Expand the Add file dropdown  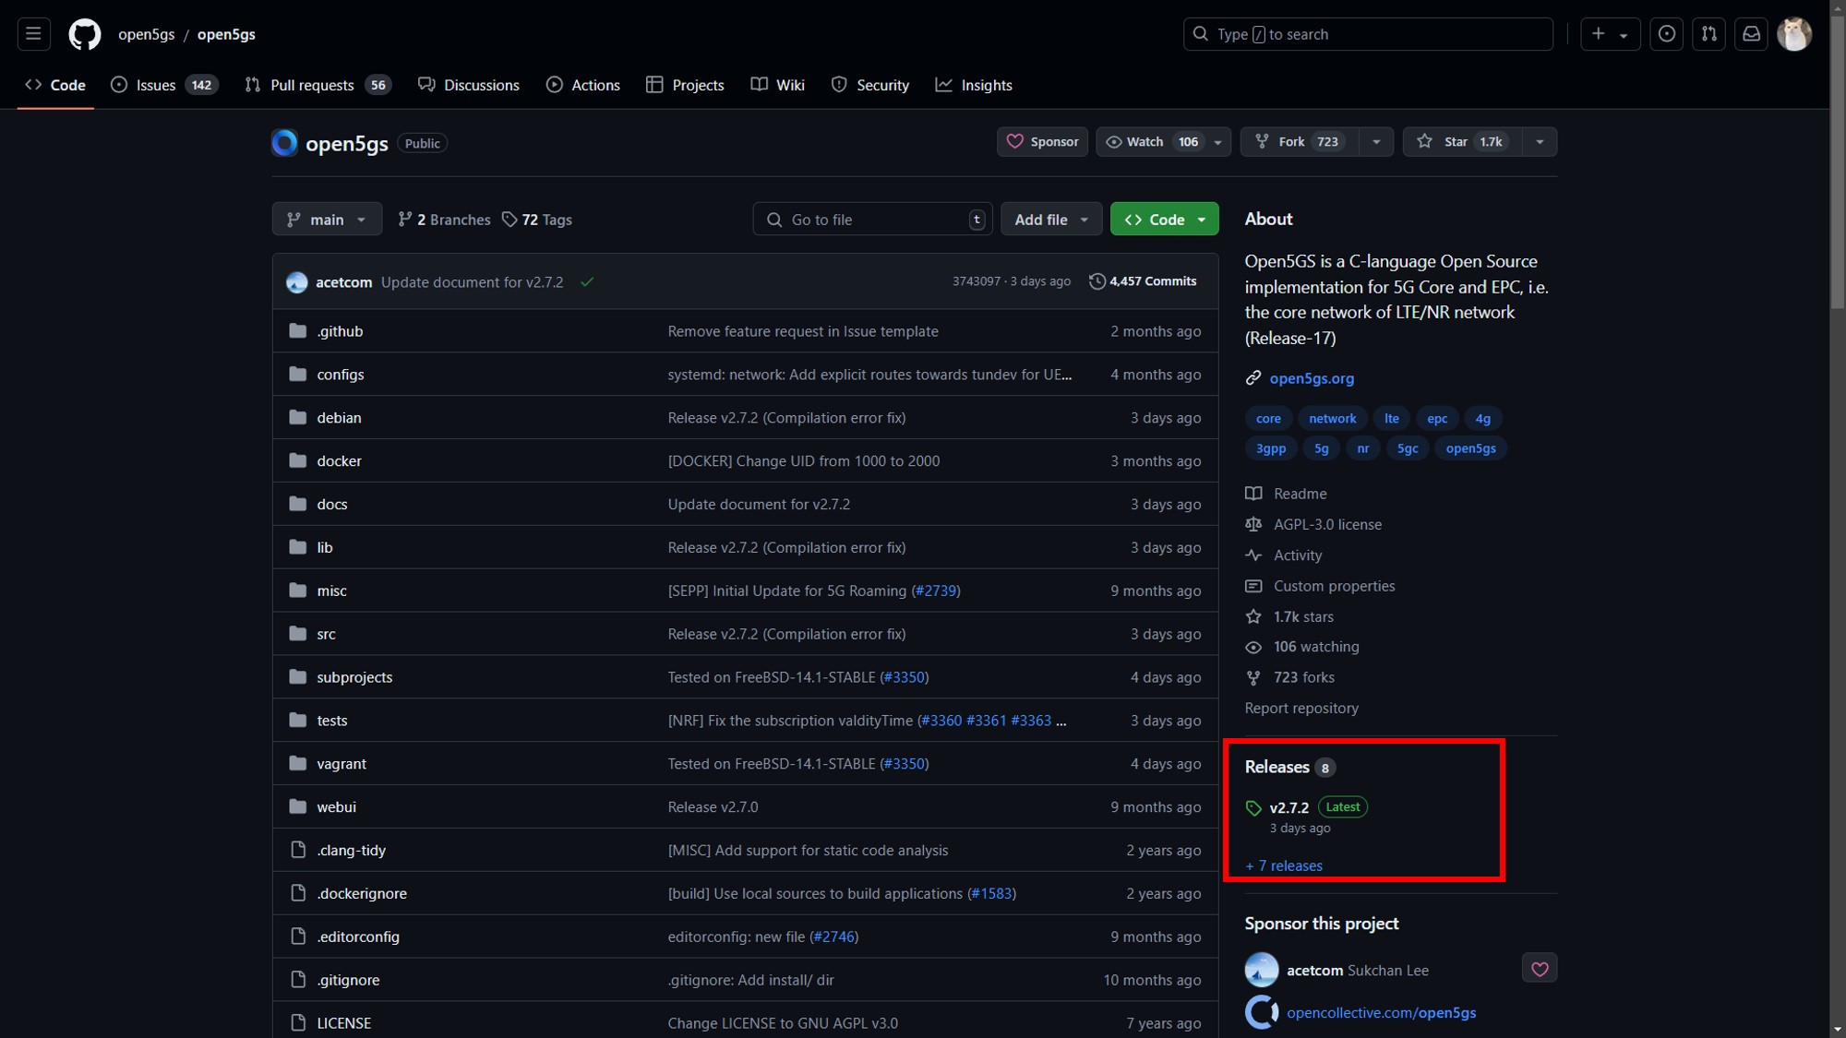(1051, 220)
